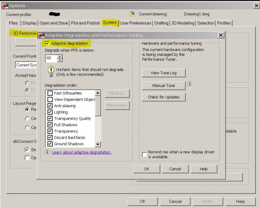Click the degradation list scroll-up arrow
The height and width of the screenshot is (208, 260).
click(x=98, y=93)
